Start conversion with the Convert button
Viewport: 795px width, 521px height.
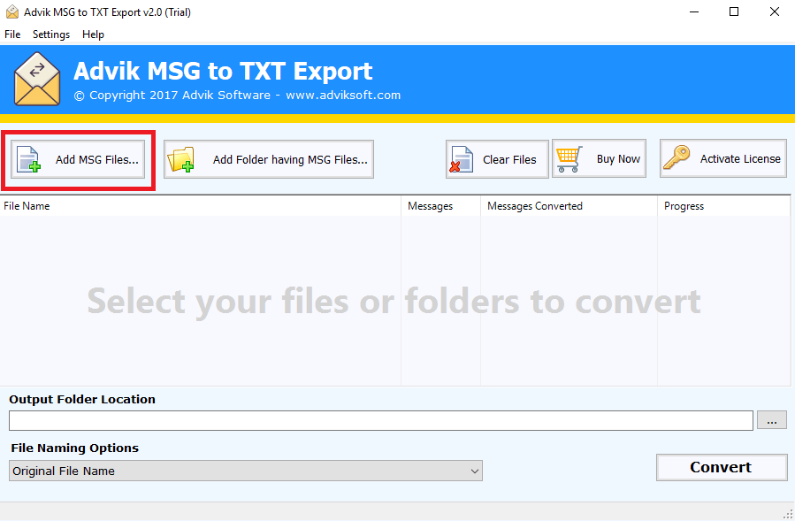pos(722,467)
